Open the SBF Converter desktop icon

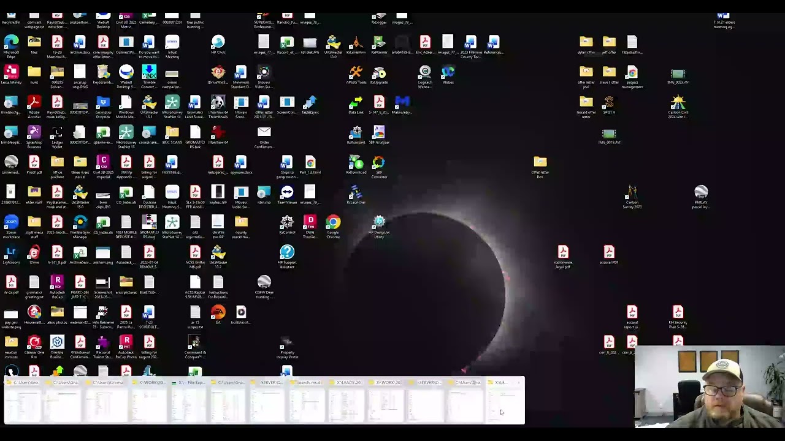click(379, 163)
